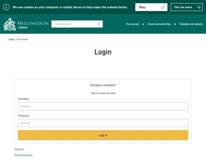The image size is (206, 164).
Task: Open Events and activities menu item
Action: [x=159, y=24]
